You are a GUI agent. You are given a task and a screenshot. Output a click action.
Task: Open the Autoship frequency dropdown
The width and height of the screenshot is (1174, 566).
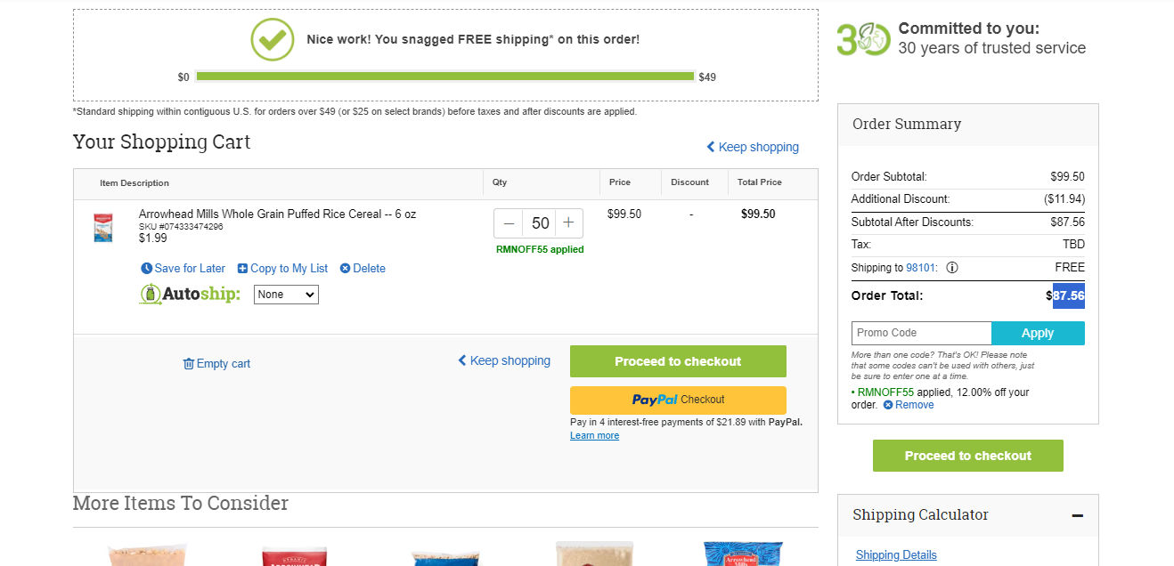pyautogui.click(x=286, y=295)
